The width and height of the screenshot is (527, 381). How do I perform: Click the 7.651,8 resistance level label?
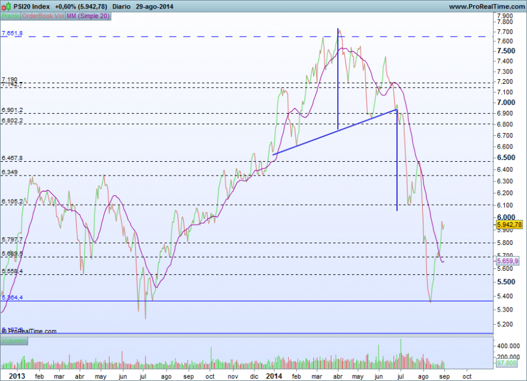coord(12,34)
